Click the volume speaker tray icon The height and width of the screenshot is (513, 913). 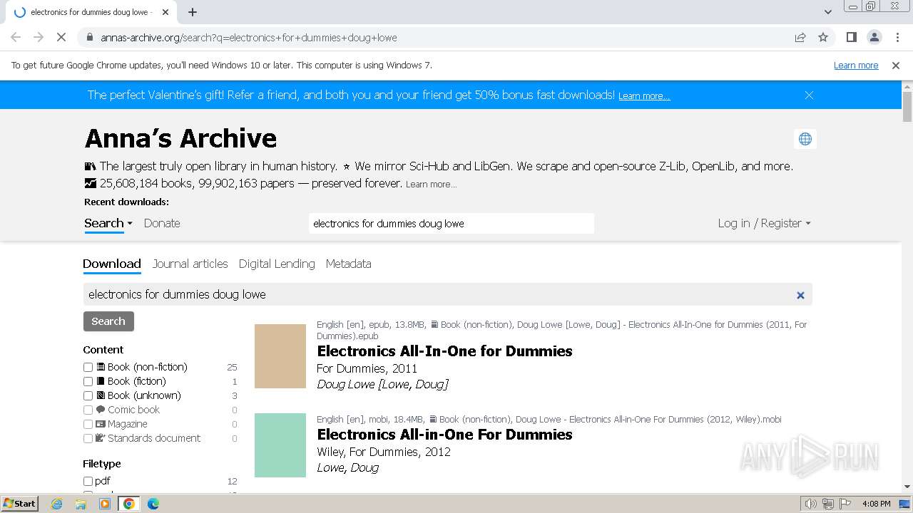[x=811, y=504]
